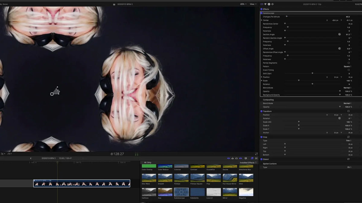Uncheck the Distort section checkbox
This screenshot has width=362, height=203.
[262, 159]
